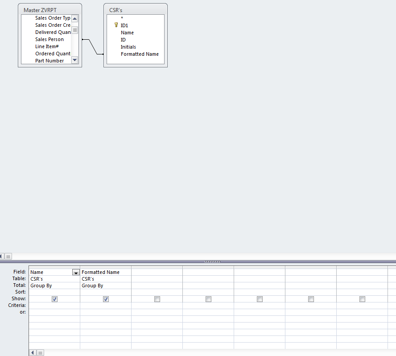396x356 pixels.
Task: Click the Criteria cell for Name column
Action: (54, 306)
